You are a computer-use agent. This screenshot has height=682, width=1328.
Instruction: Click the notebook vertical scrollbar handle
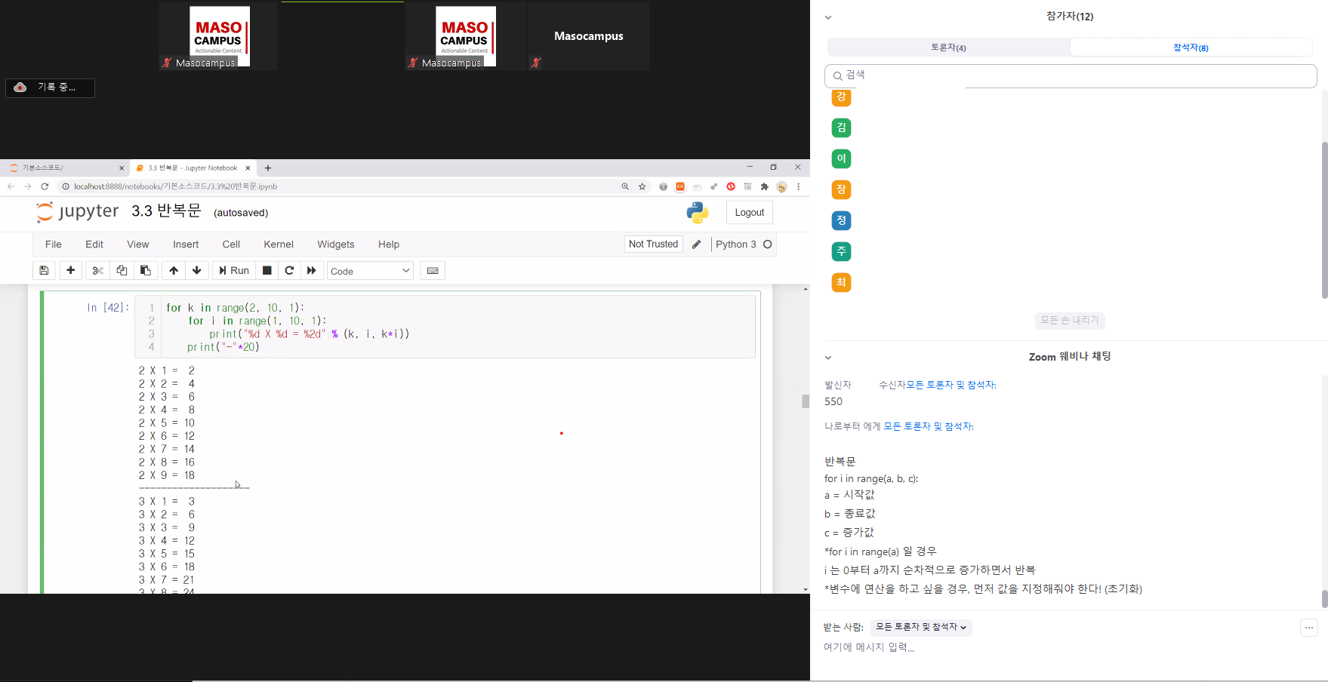pos(806,401)
